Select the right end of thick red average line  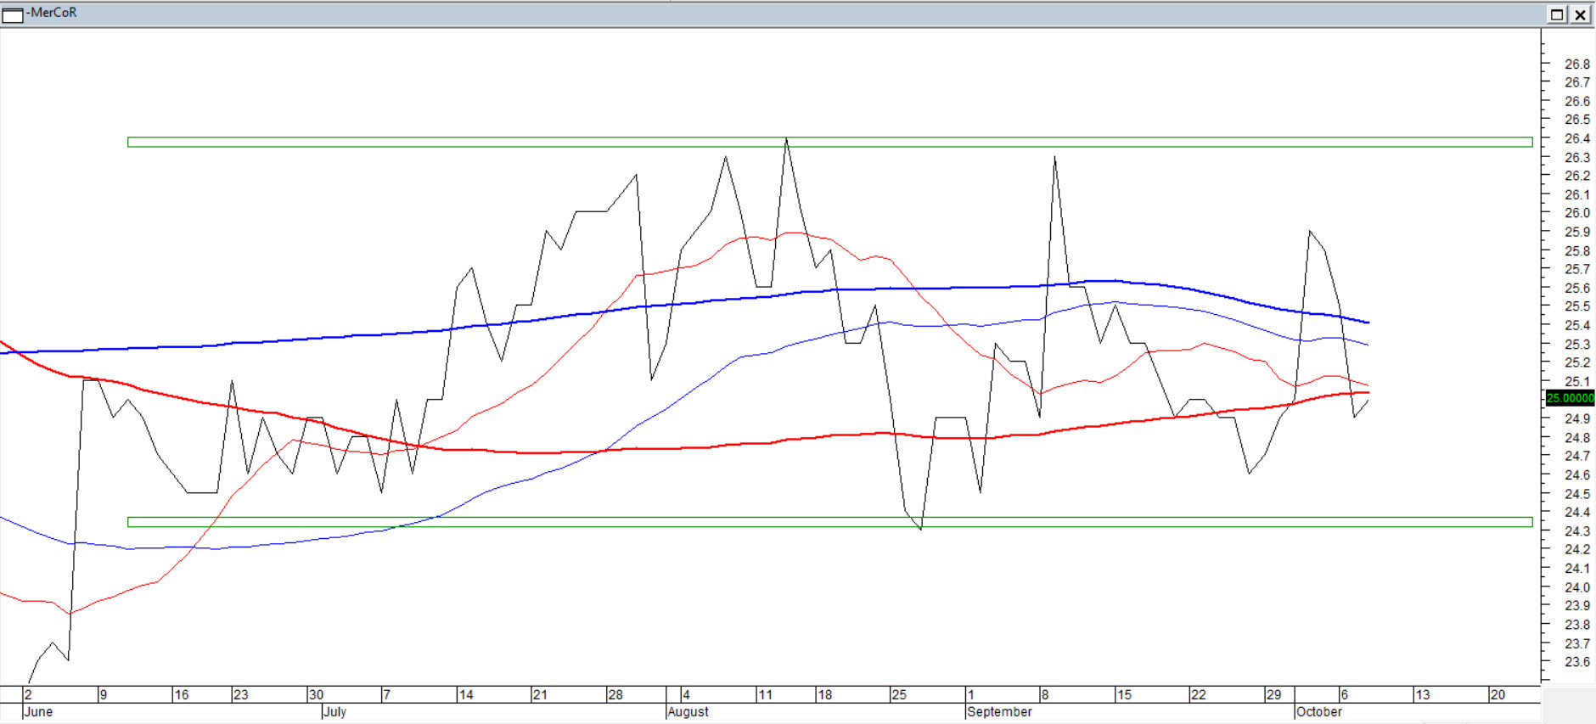[1368, 392]
